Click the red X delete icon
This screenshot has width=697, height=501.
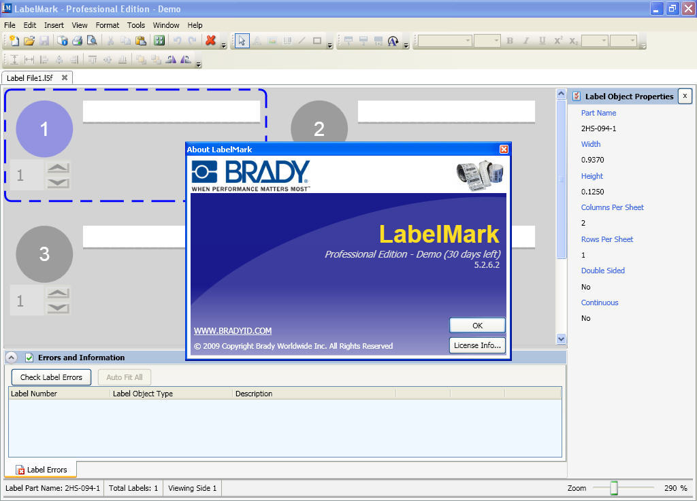tap(210, 41)
